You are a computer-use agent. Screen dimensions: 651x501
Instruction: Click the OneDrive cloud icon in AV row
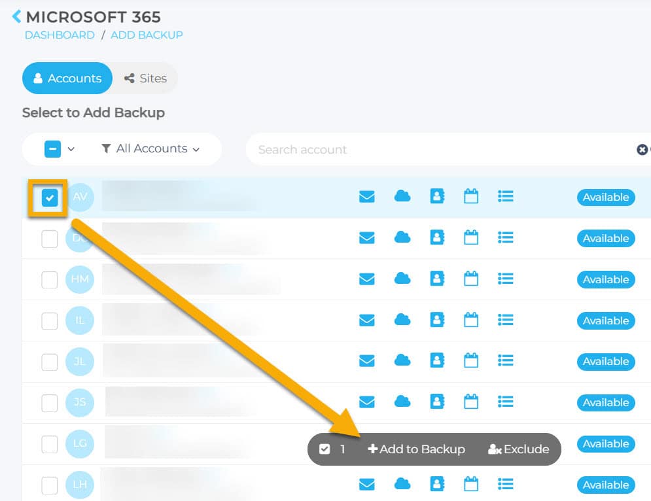[x=402, y=196]
